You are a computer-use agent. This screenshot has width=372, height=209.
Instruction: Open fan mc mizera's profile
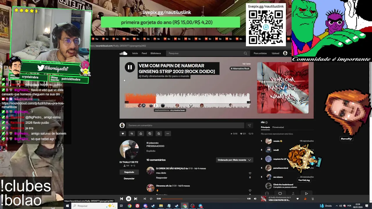(278, 177)
